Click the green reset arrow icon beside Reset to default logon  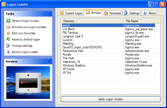tap(8, 39)
